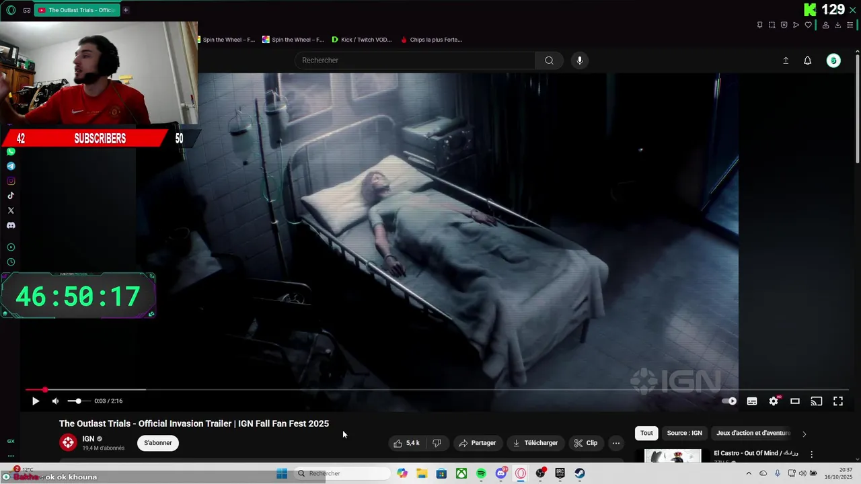Open IGN channel avatar

point(68,442)
